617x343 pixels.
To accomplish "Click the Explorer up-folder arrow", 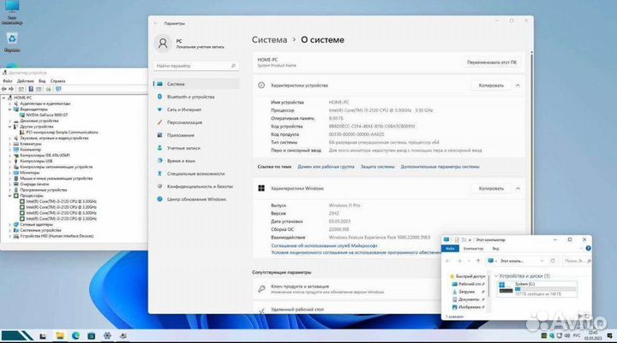I will click(478, 261).
